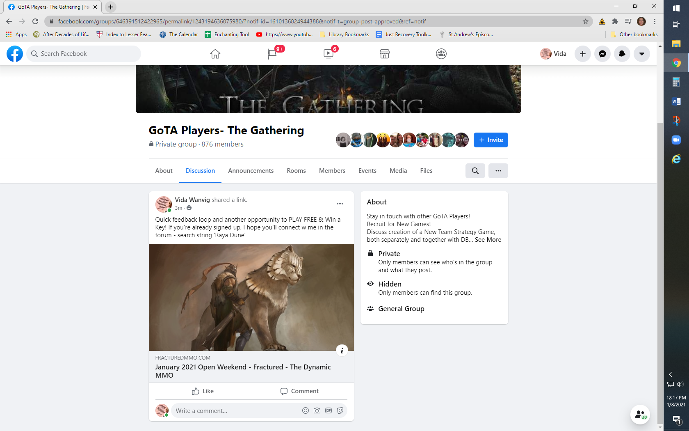689x431 pixels.
Task: Open the Files tab
Action: pos(426,171)
